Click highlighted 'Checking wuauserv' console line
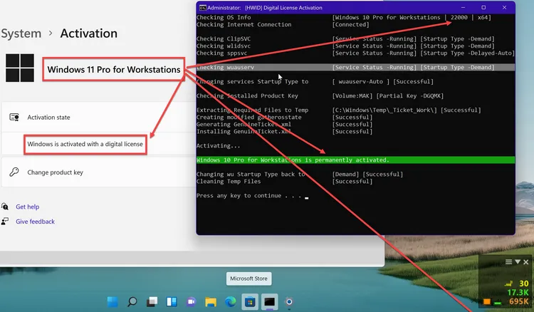The height and width of the screenshot is (312, 534). (x=355, y=68)
